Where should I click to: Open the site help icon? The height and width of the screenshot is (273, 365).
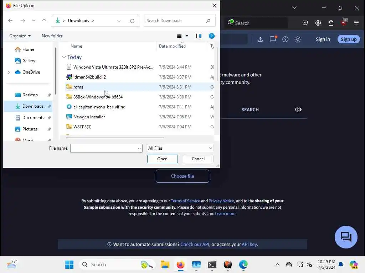(x=285, y=39)
